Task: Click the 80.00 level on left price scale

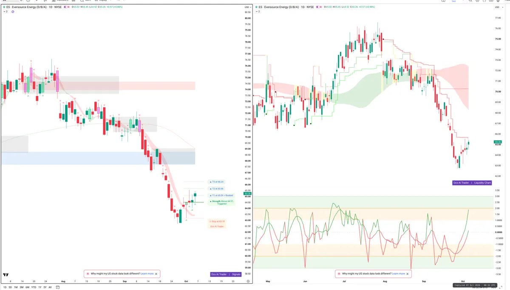Action: click(247, 18)
